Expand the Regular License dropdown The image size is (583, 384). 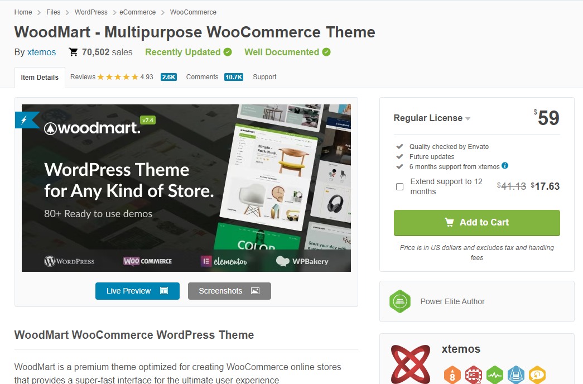pyautogui.click(x=432, y=118)
